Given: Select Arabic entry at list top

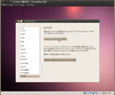Looking at the screenshot, I should 30,28.
